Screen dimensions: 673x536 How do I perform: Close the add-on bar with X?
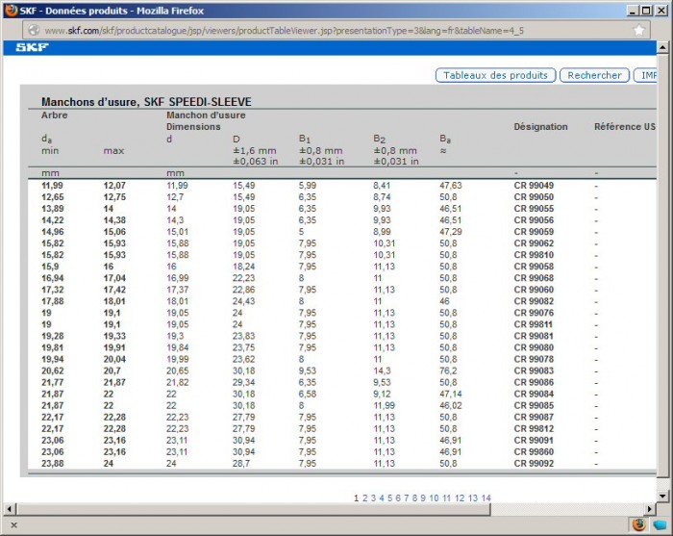[13, 525]
